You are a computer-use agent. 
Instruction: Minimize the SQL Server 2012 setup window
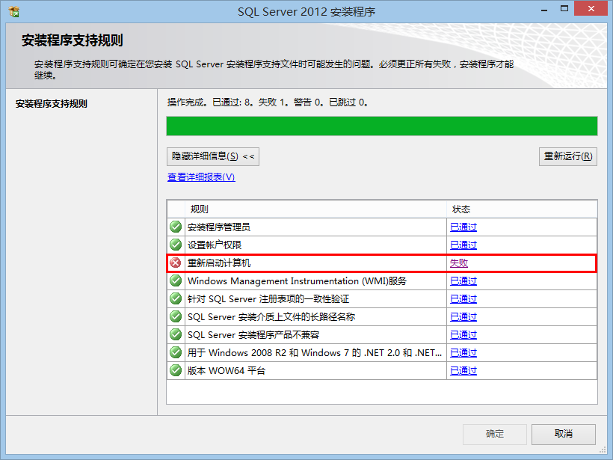click(x=544, y=10)
